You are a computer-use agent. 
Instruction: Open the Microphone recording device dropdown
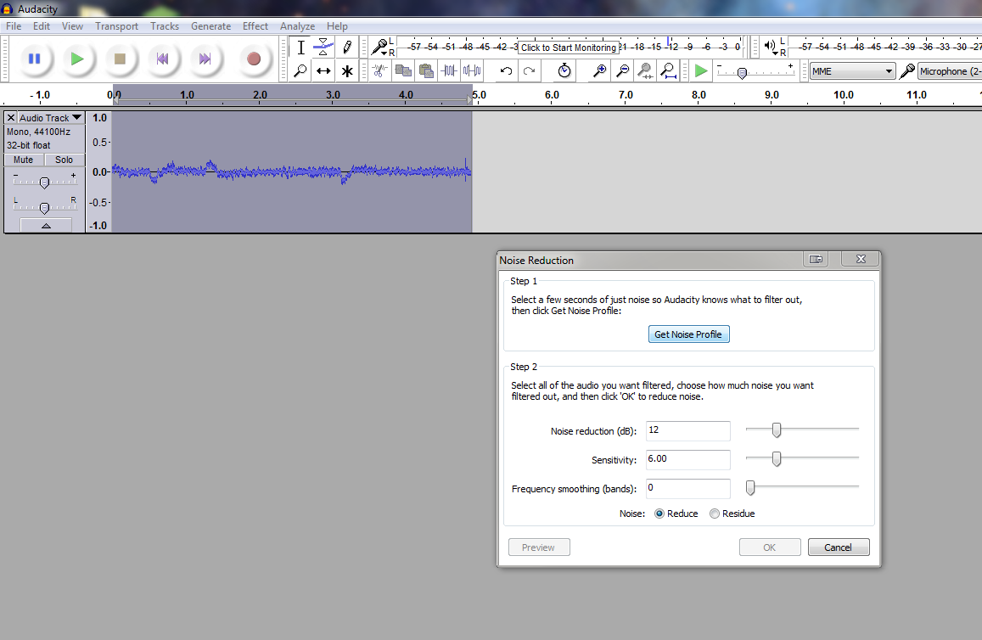(950, 71)
